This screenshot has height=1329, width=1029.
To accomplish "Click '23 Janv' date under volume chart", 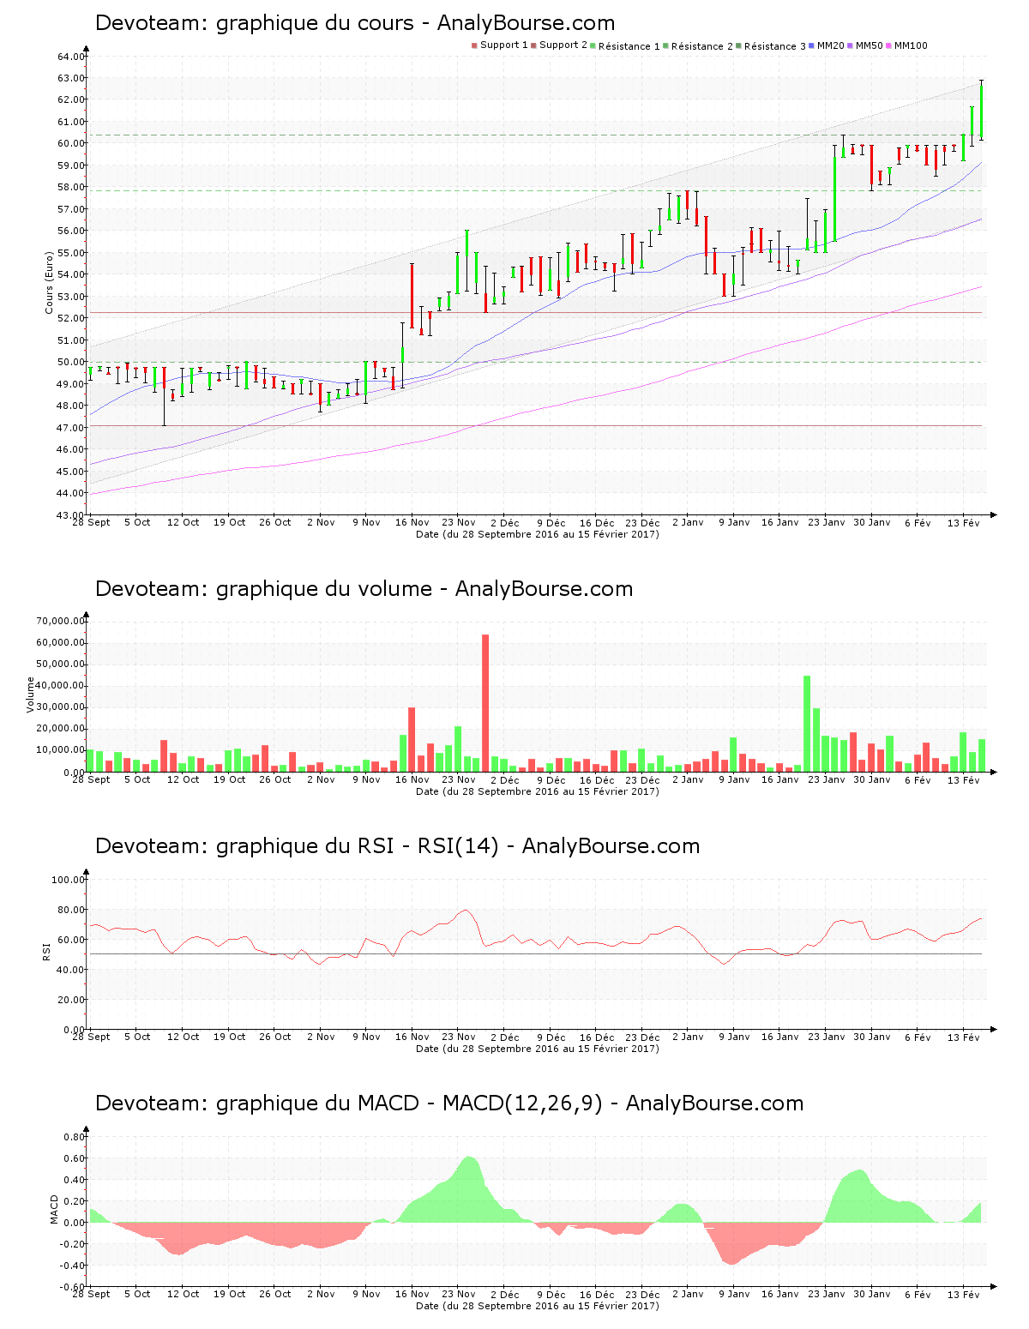I will pyautogui.click(x=827, y=779).
